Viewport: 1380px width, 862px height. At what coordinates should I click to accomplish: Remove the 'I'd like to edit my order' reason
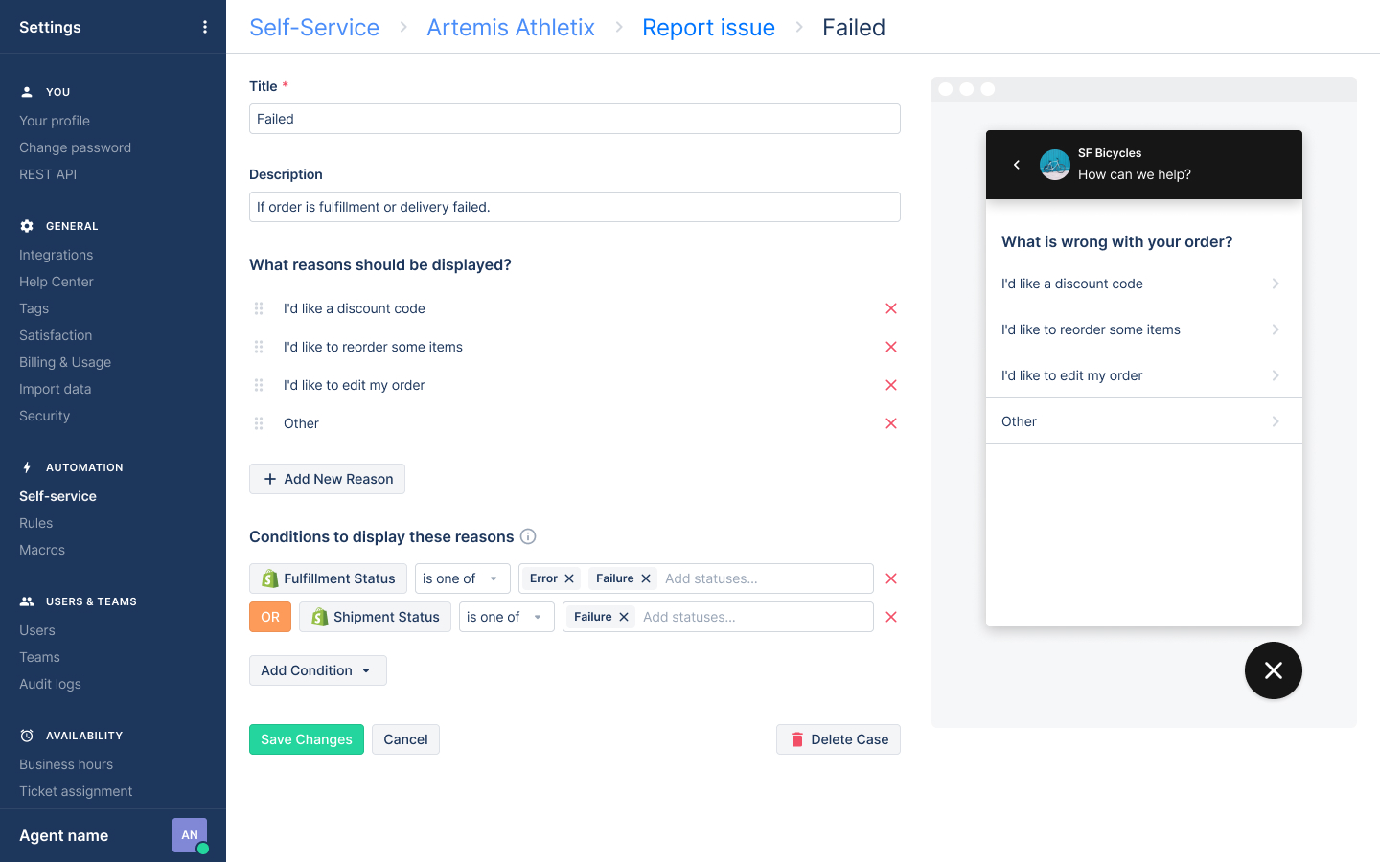pyautogui.click(x=891, y=385)
